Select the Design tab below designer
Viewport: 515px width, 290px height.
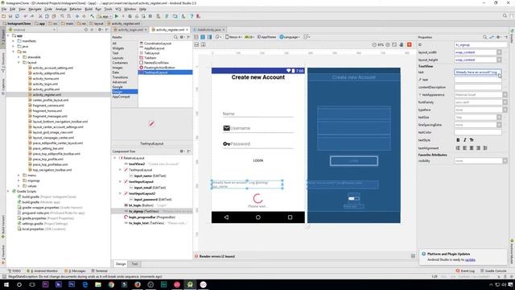click(x=121, y=263)
